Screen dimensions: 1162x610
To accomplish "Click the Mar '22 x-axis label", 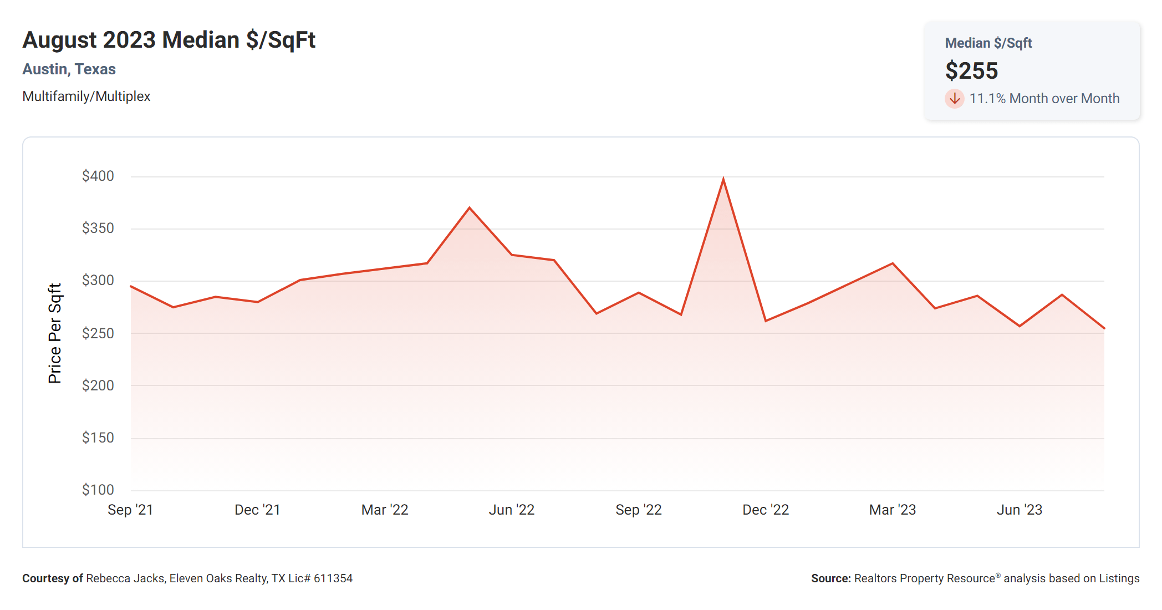I will coord(384,510).
